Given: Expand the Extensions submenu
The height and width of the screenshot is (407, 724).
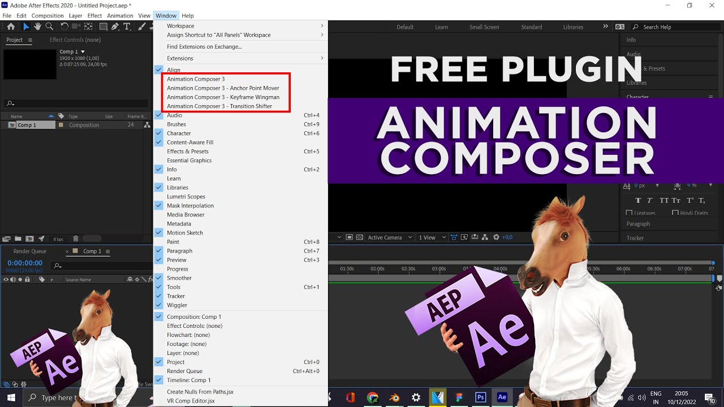Looking at the screenshot, I should pyautogui.click(x=240, y=58).
